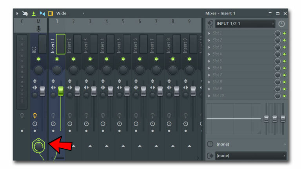This screenshot has height=169, width=301.
Task: Click the Master send level knob
Action: click(38, 146)
